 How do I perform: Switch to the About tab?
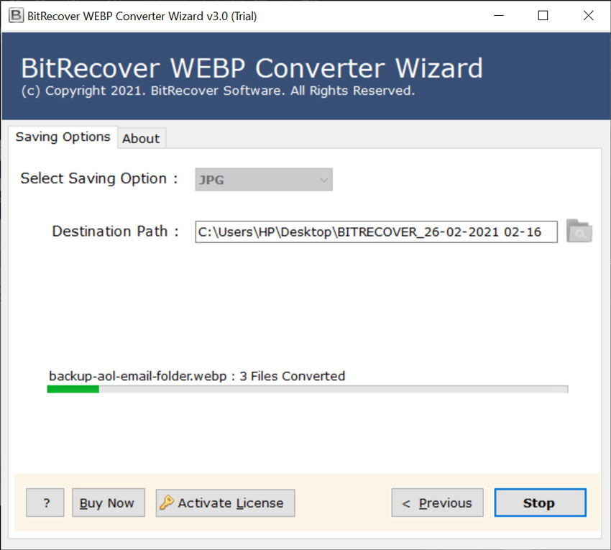[141, 138]
